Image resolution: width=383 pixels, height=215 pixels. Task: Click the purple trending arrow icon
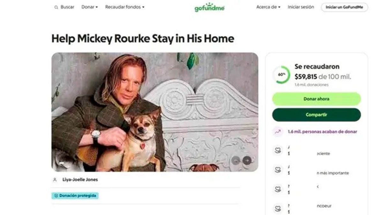[x=278, y=132]
